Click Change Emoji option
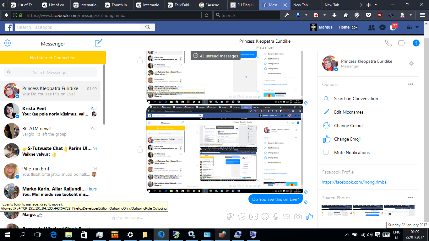This screenshot has width=429, height=241. [x=347, y=139]
